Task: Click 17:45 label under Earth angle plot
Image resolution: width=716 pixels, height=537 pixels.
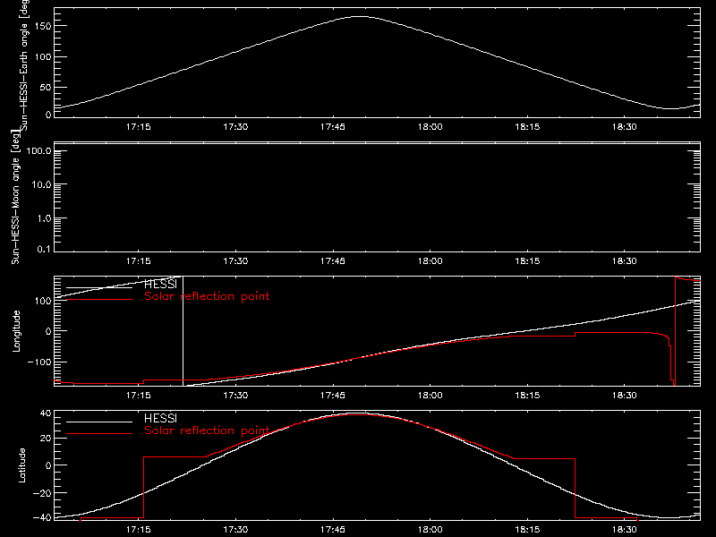Action: (333, 126)
